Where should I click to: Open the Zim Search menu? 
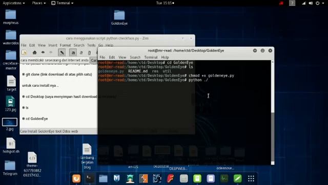[x=79, y=45]
